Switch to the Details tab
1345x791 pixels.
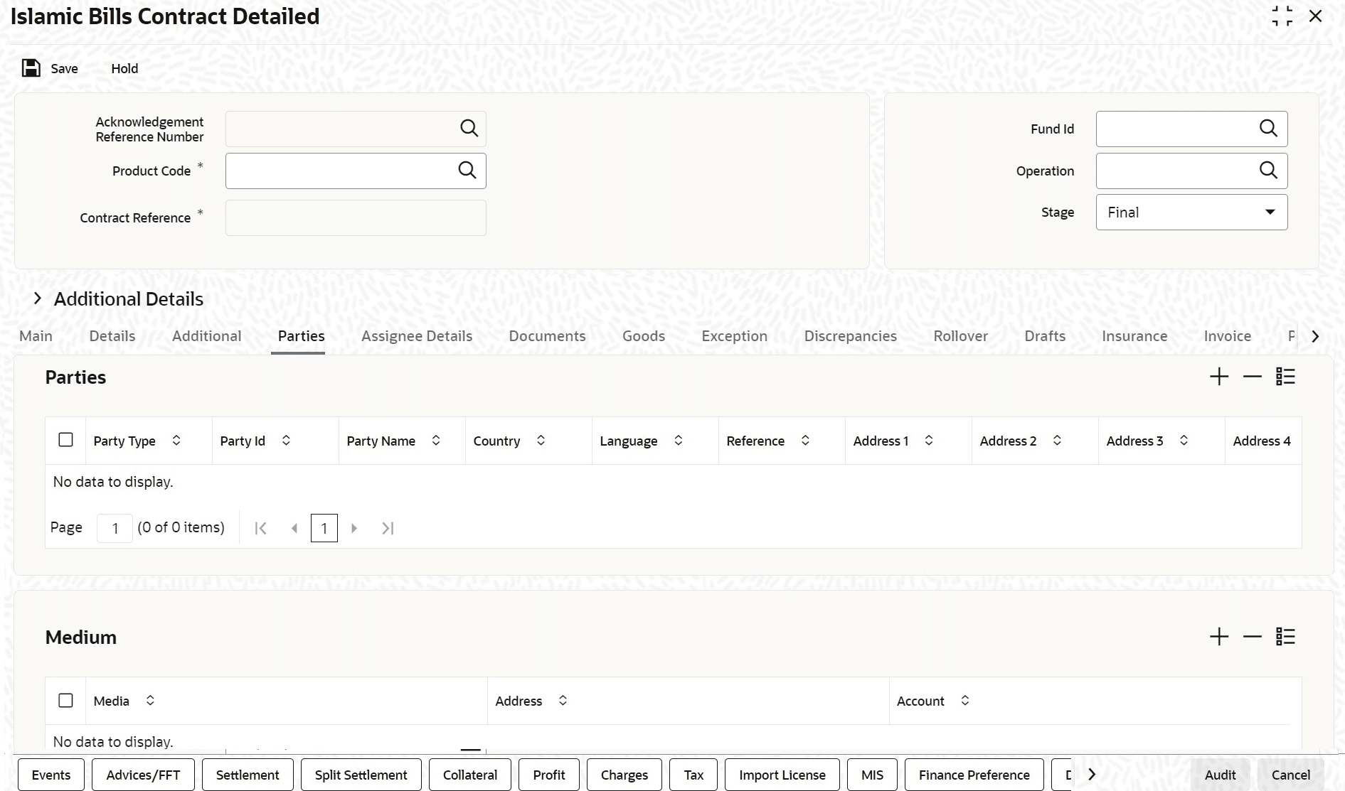pos(112,336)
